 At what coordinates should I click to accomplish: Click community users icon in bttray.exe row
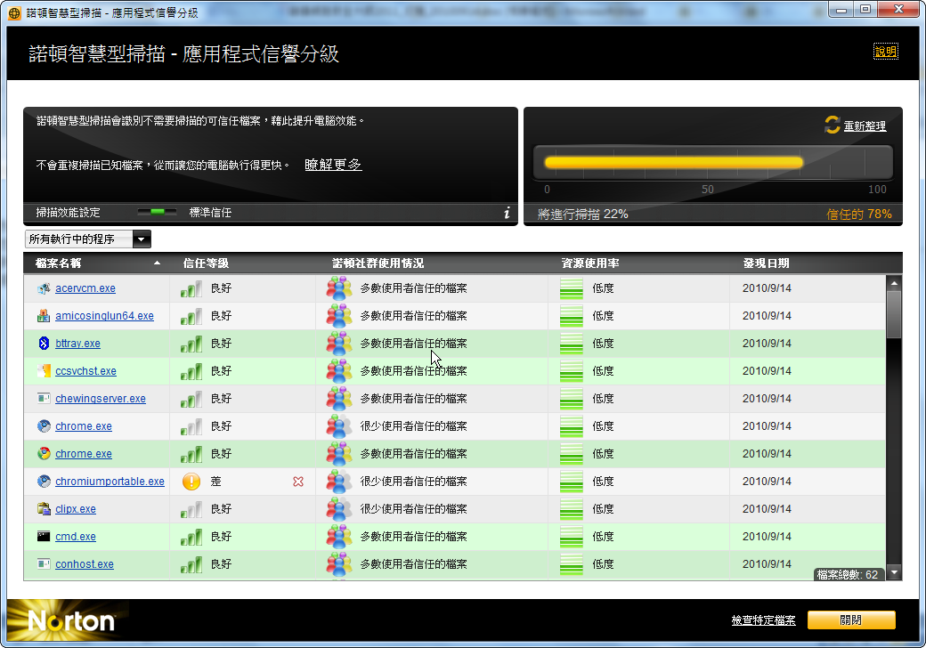339,344
